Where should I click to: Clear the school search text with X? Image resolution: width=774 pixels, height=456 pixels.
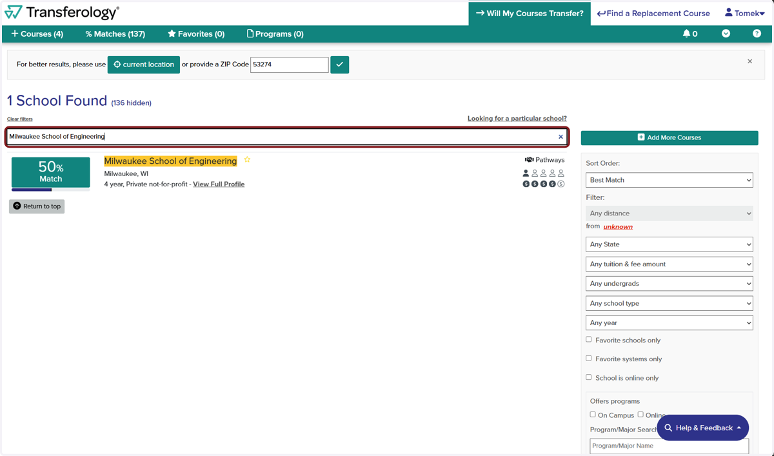561,137
